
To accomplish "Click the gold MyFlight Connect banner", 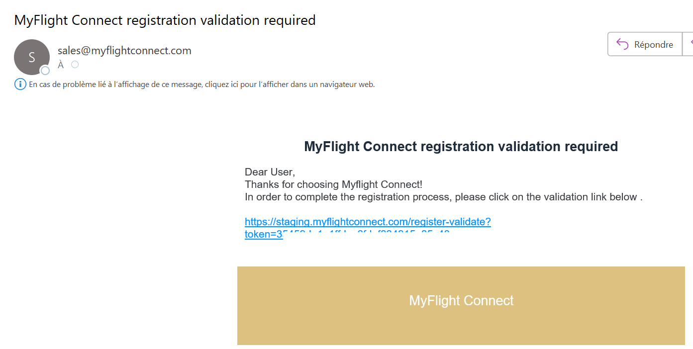I will [x=461, y=323].
